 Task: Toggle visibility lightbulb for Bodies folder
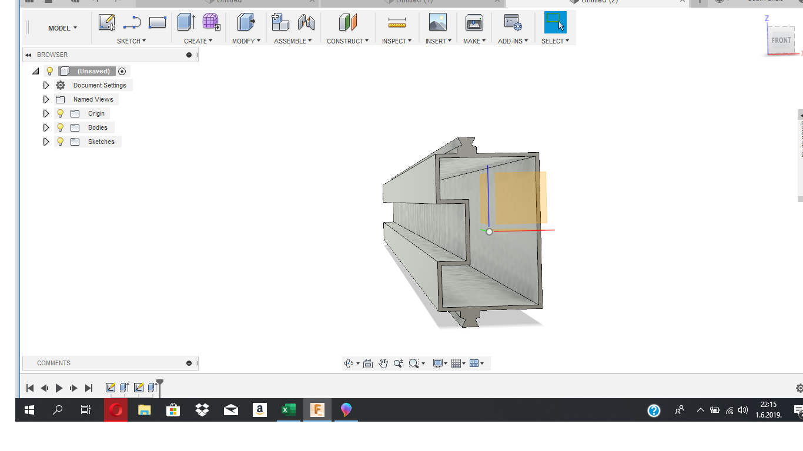[60, 127]
